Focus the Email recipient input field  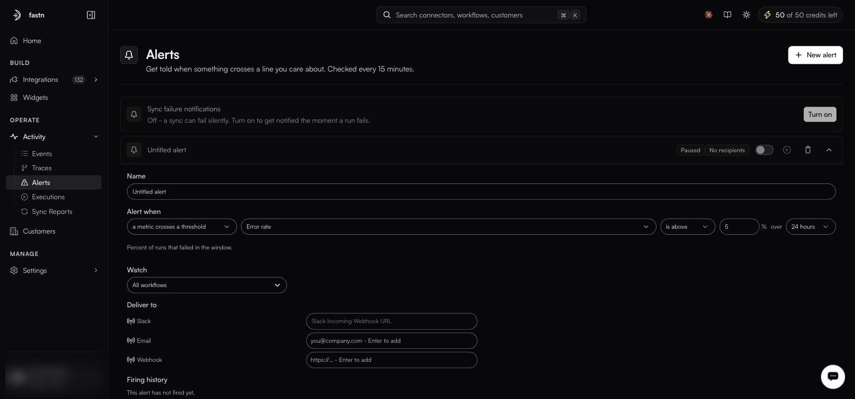[x=392, y=341]
